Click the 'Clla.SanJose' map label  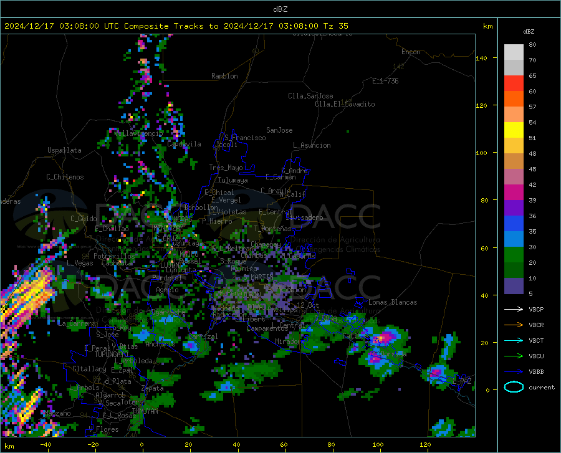(310, 96)
